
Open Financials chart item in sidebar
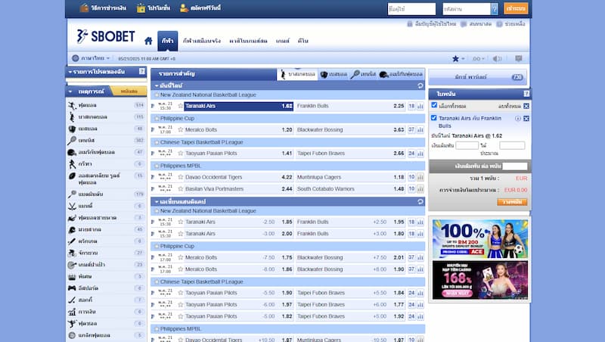(x=106, y=312)
